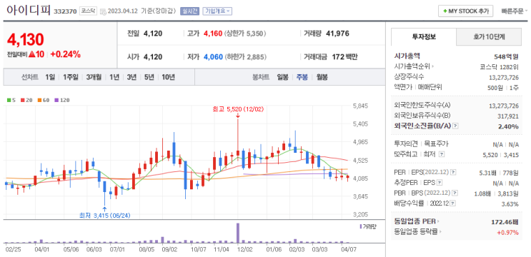This screenshot has height=257, width=531.
Task: Select 3년 line chart period
Action: point(131,77)
